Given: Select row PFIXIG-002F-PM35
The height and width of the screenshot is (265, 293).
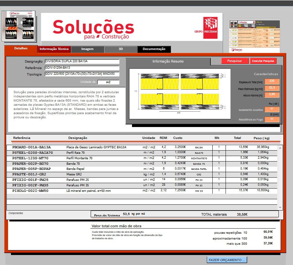Looking at the screenshot, I should coord(142,185).
